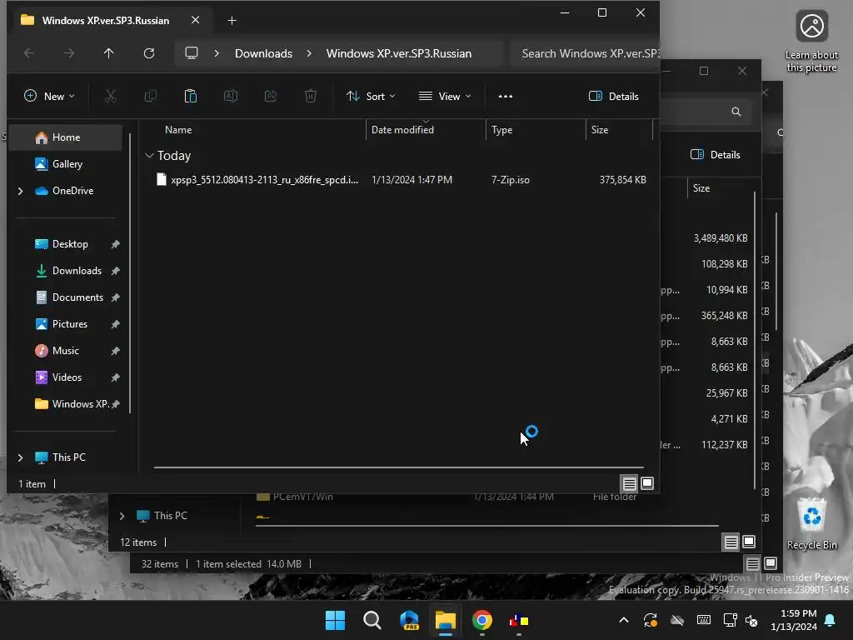Click search magnifier in background window
The height and width of the screenshot is (640, 853).
[x=736, y=112]
